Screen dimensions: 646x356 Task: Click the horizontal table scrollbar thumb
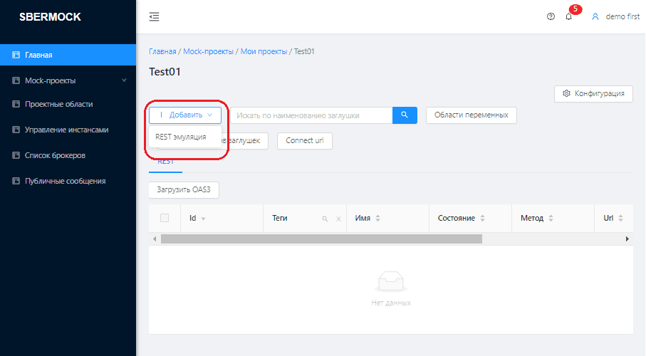click(x=321, y=239)
